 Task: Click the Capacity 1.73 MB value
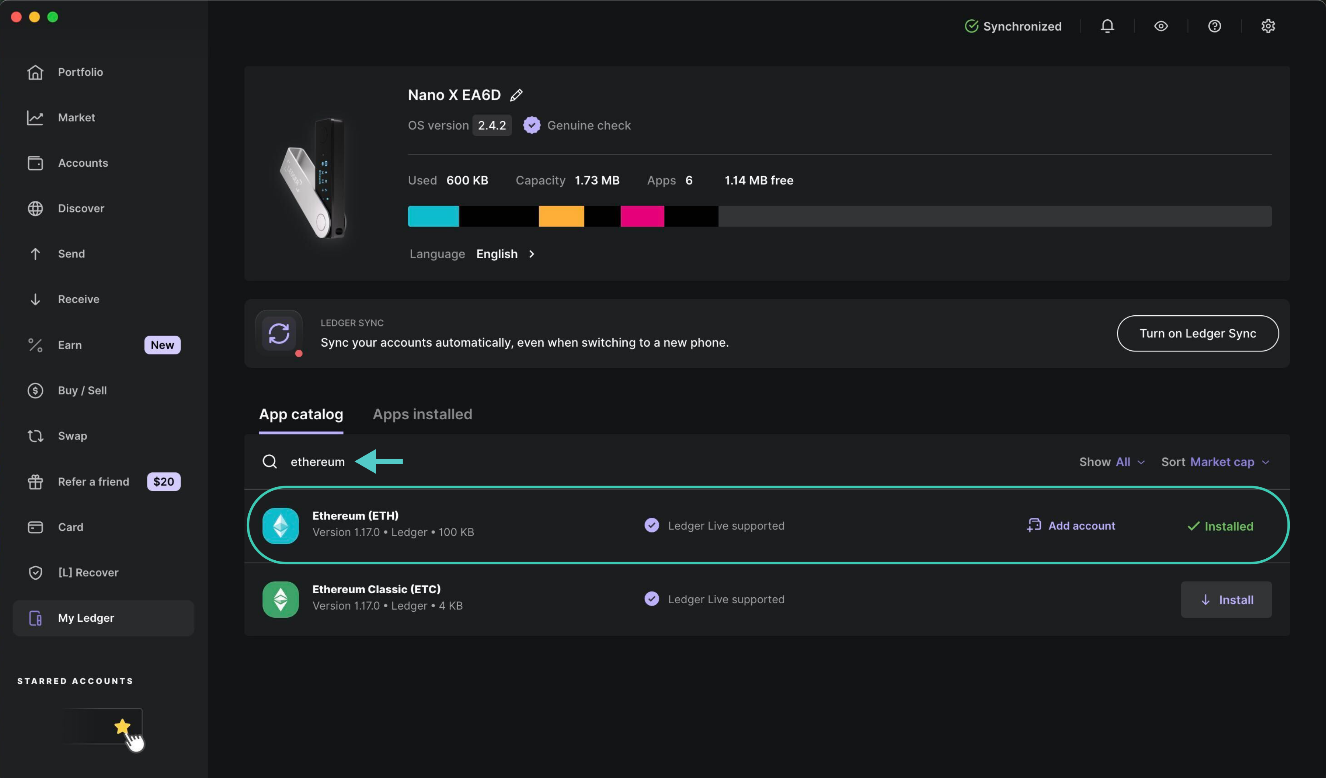point(597,180)
